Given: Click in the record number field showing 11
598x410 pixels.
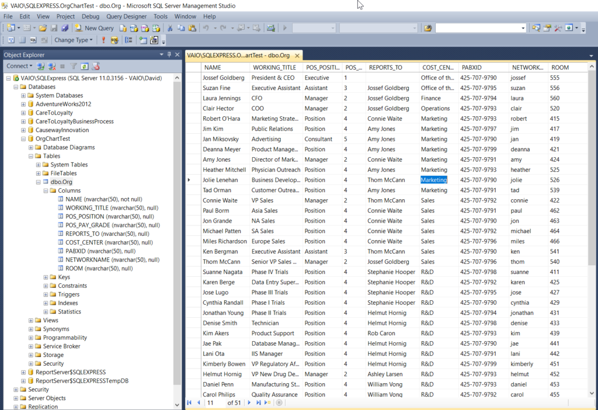Looking at the screenshot, I should [x=213, y=402].
